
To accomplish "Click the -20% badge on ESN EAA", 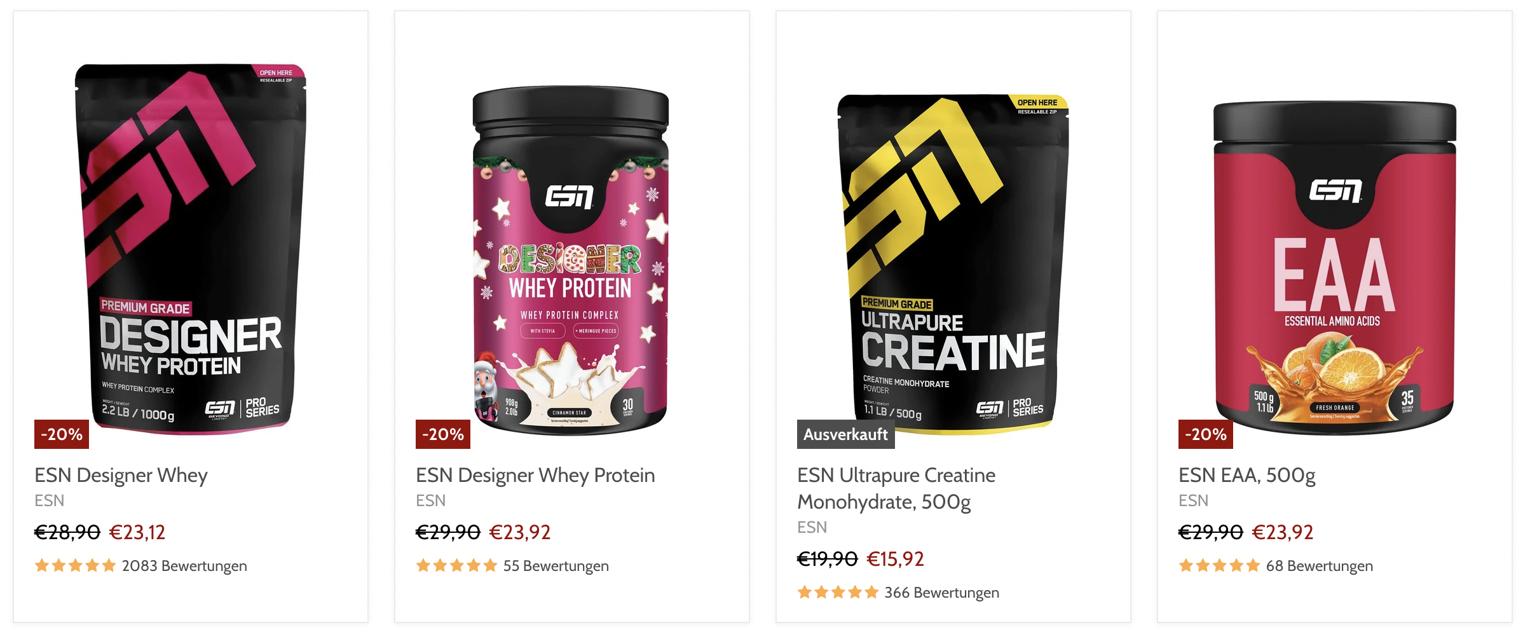I will pyautogui.click(x=1206, y=434).
